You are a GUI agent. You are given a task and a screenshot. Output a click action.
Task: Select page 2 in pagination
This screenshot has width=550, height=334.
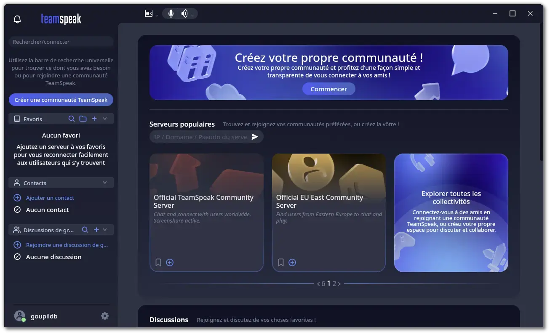pyautogui.click(x=334, y=284)
